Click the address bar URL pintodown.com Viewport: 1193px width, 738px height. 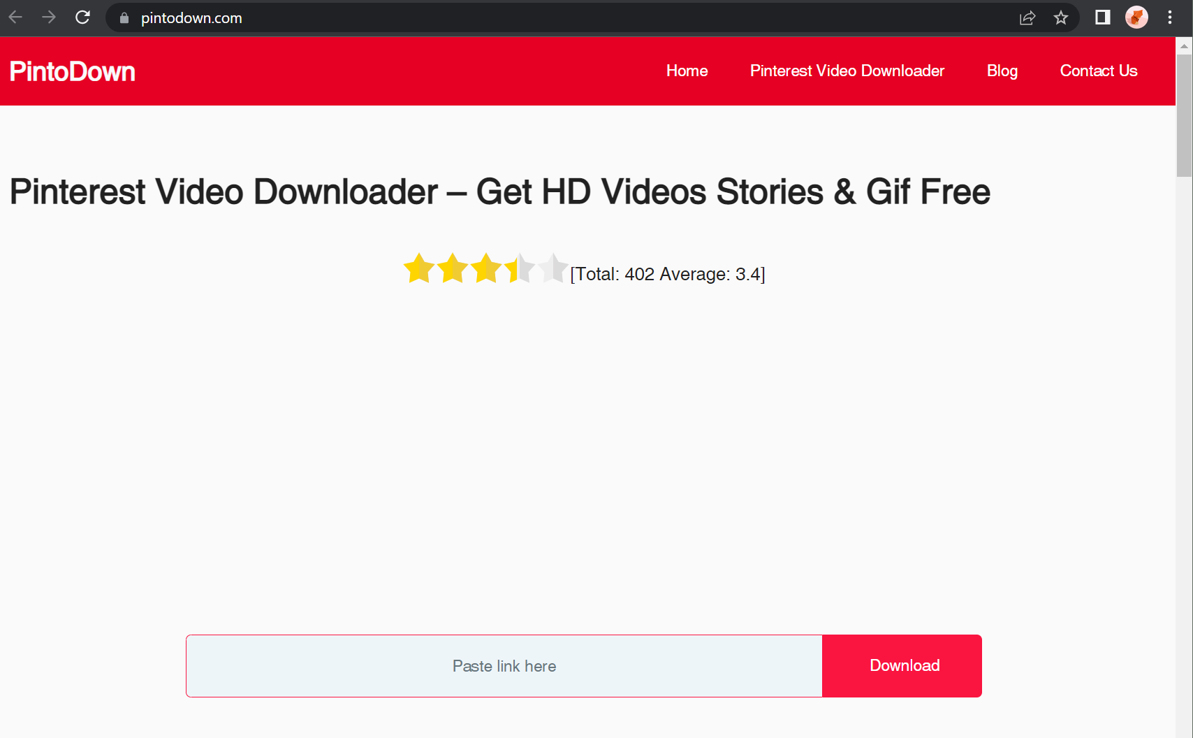(x=191, y=18)
